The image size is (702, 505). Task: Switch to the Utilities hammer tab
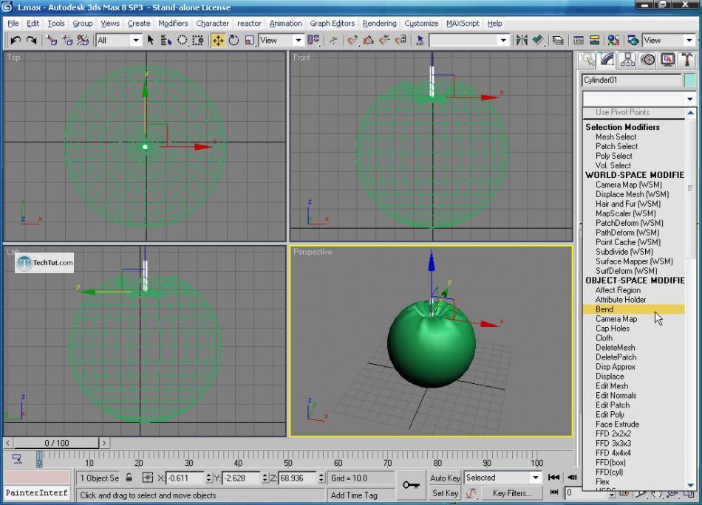(x=686, y=61)
